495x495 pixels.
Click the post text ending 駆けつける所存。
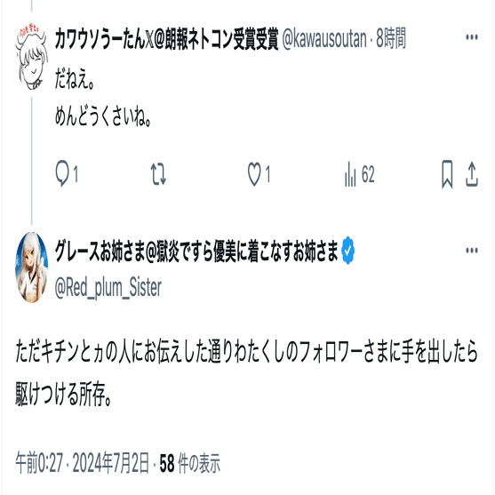coord(246,373)
